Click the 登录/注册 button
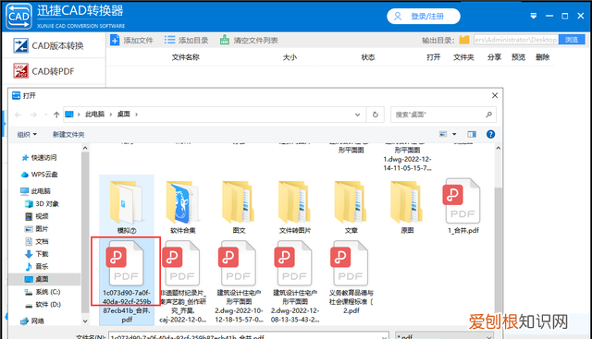Screen dimensions: 592x339 [424, 17]
